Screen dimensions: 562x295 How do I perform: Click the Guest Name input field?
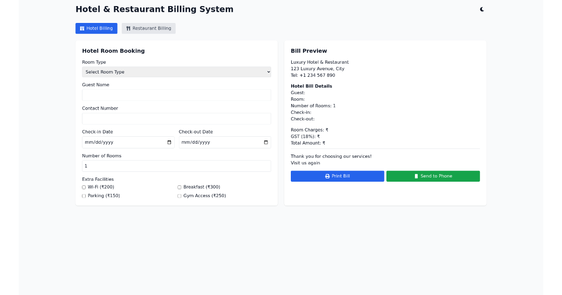click(177, 95)
